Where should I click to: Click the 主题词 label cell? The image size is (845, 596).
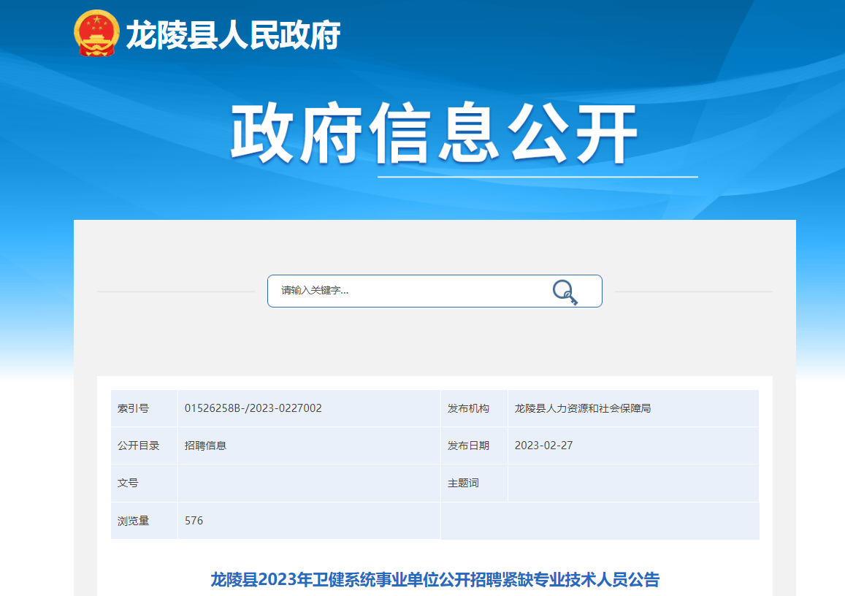pyautogui.click(x=463, y=483)
